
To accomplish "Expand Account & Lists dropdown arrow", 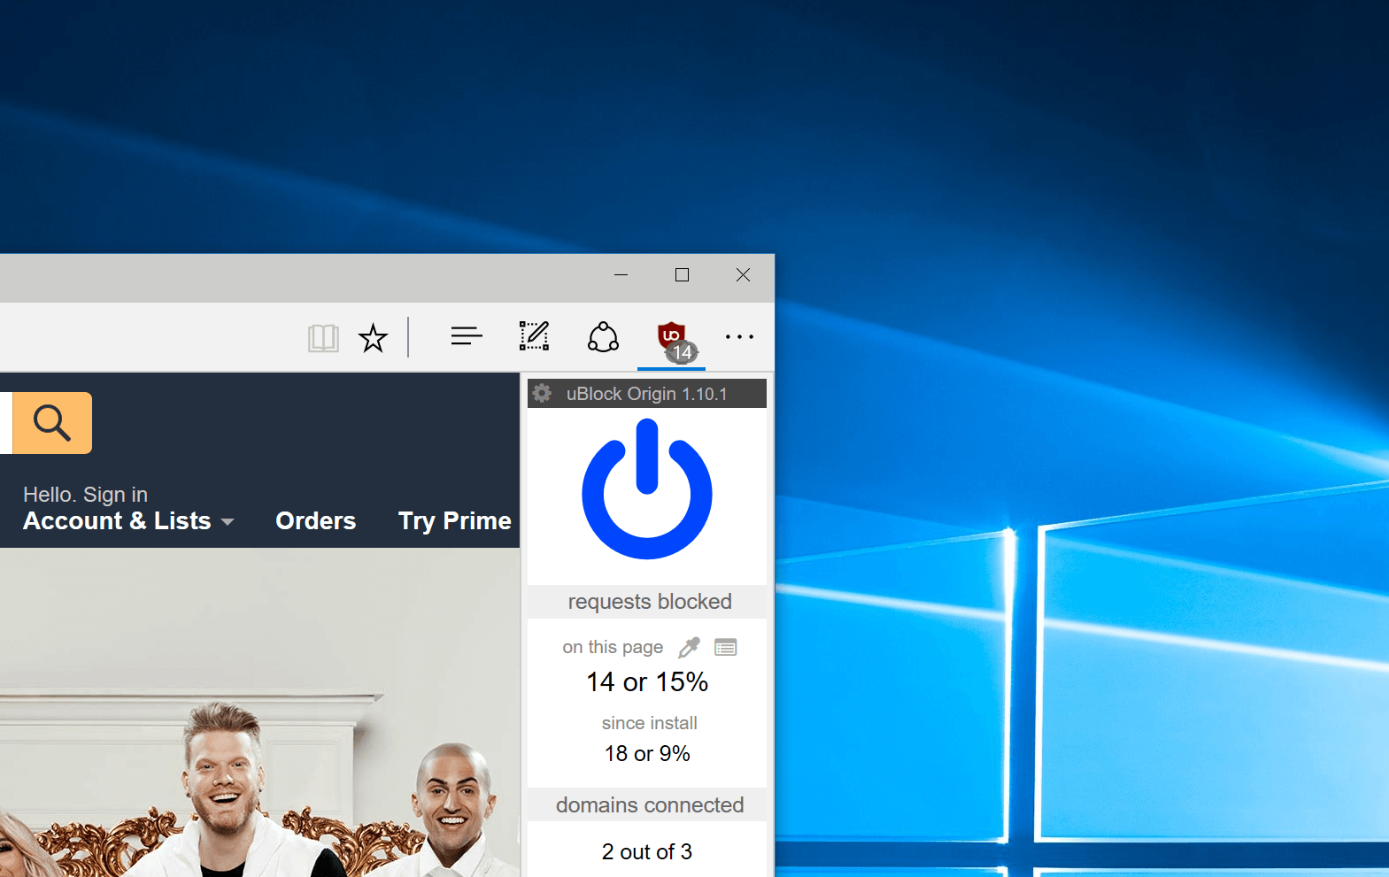I will (x=228, y=522).
